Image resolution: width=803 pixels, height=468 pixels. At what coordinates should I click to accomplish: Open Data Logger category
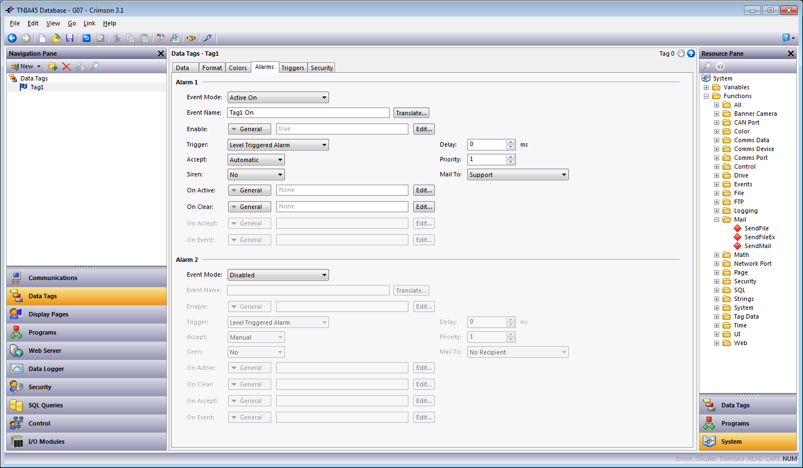coord(87,369)
